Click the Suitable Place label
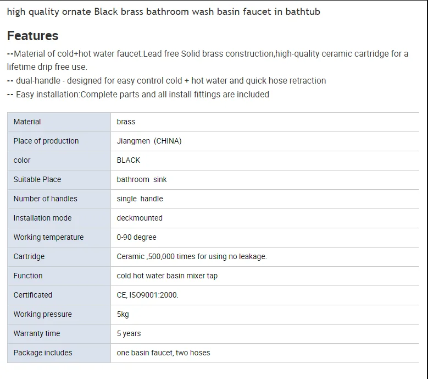The image size is (428, 379). click(x=37, y=179)
